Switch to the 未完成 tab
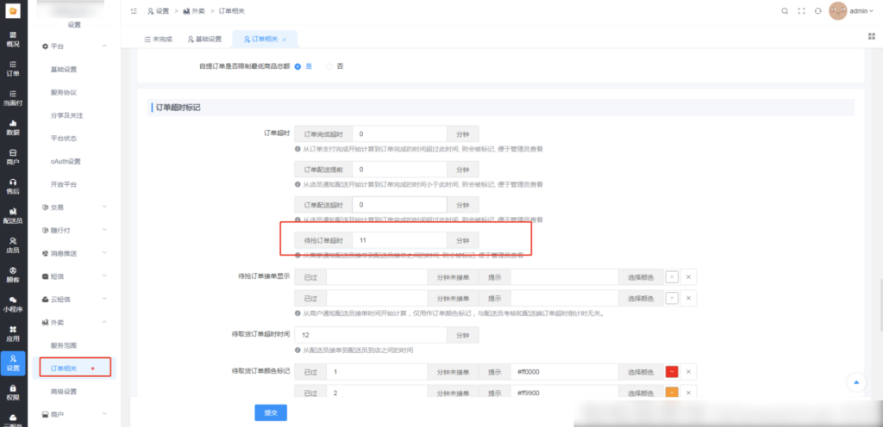 click(x=159, y=39)
